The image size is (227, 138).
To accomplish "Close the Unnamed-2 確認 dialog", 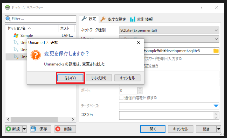I will 139,43.
